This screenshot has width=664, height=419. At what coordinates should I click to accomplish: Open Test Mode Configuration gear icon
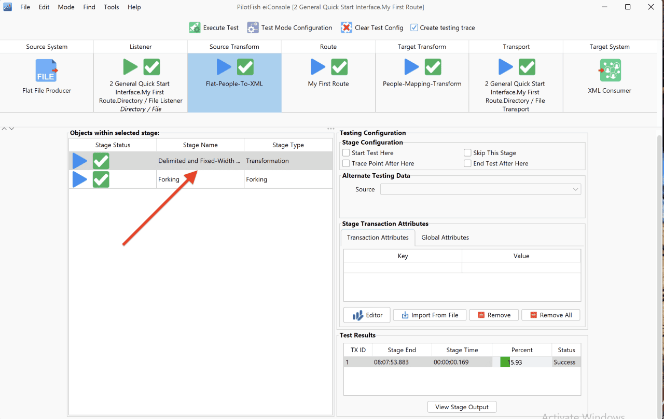coord(253,27)
